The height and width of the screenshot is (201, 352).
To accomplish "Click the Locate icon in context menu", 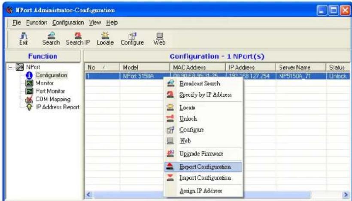I will 170,107.
